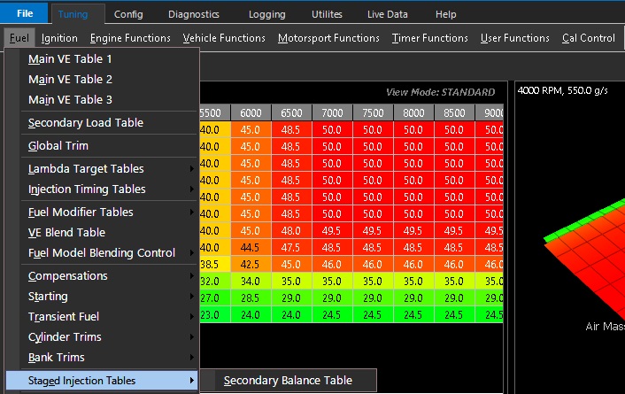Click the 28.5 cell in the table
625x394 pixels.
(x=251, y=298)
